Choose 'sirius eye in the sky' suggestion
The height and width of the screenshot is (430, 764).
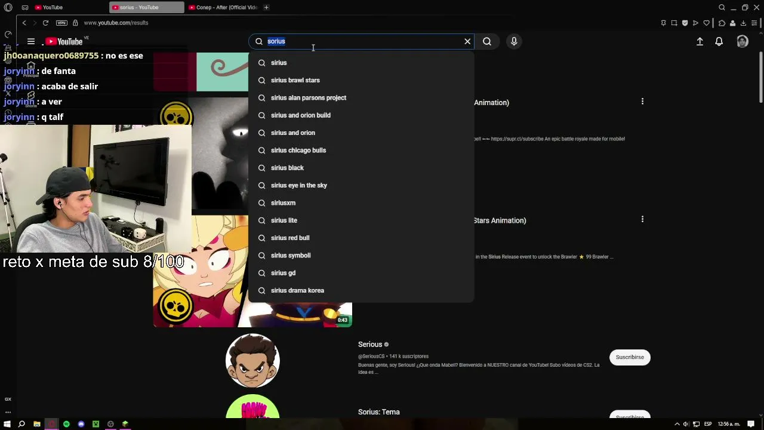pyautogui.click(x=361, y=185)
